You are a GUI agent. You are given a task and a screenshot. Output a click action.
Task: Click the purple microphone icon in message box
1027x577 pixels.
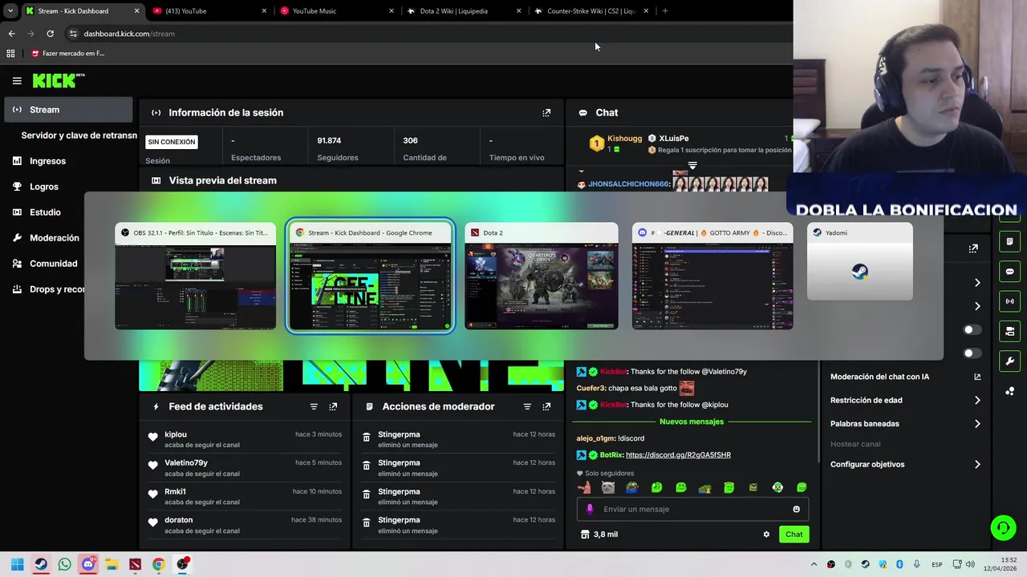tap(590, 509)
